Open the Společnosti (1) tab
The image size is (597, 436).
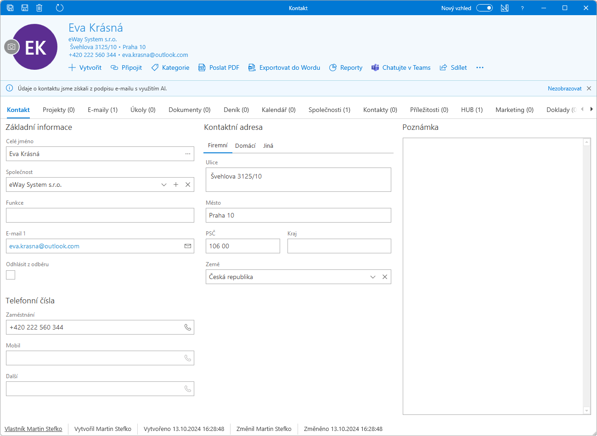(329, 110)
